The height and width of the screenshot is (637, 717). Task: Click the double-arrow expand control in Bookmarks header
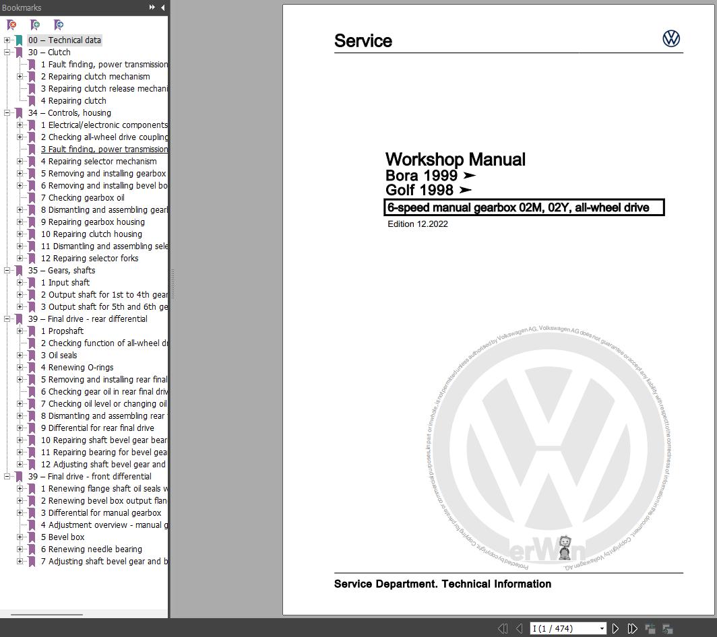click(x=152, y=7)
